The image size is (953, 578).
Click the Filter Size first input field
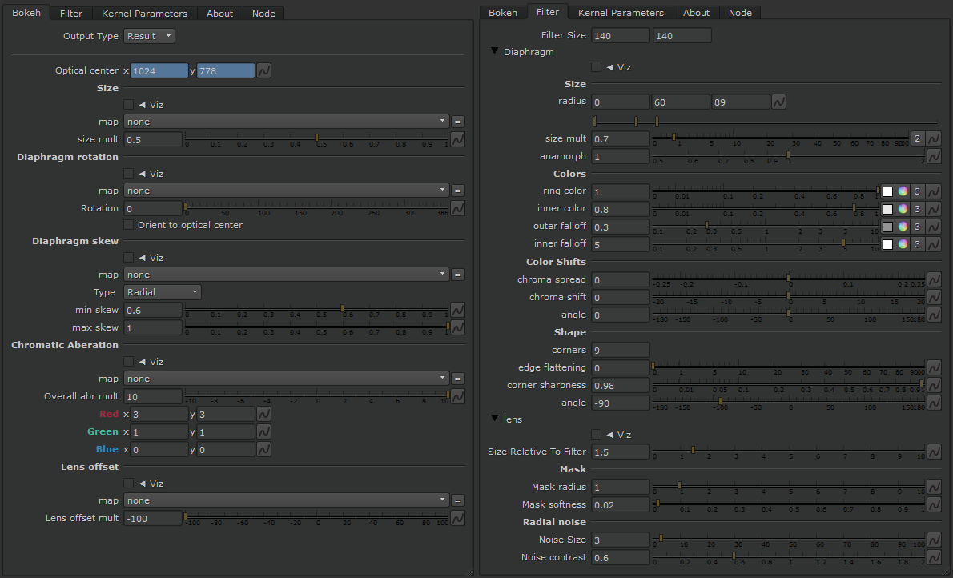coord(621,36)
